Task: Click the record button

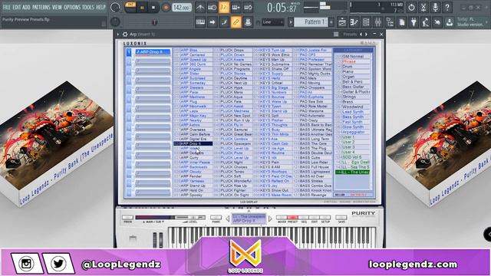Action: pyautogui.click(x=166, y=8)
